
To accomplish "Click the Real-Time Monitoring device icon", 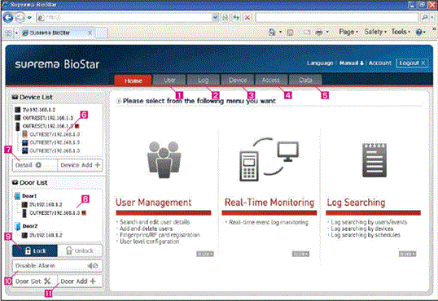I will pyautogui.click(x=269, y=159).
